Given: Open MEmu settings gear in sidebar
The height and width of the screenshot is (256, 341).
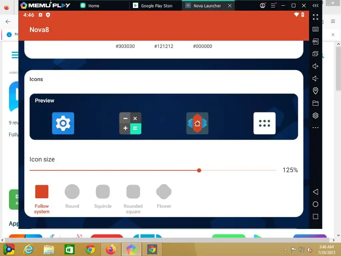Looking at the screenshot, I should [315, 115].
